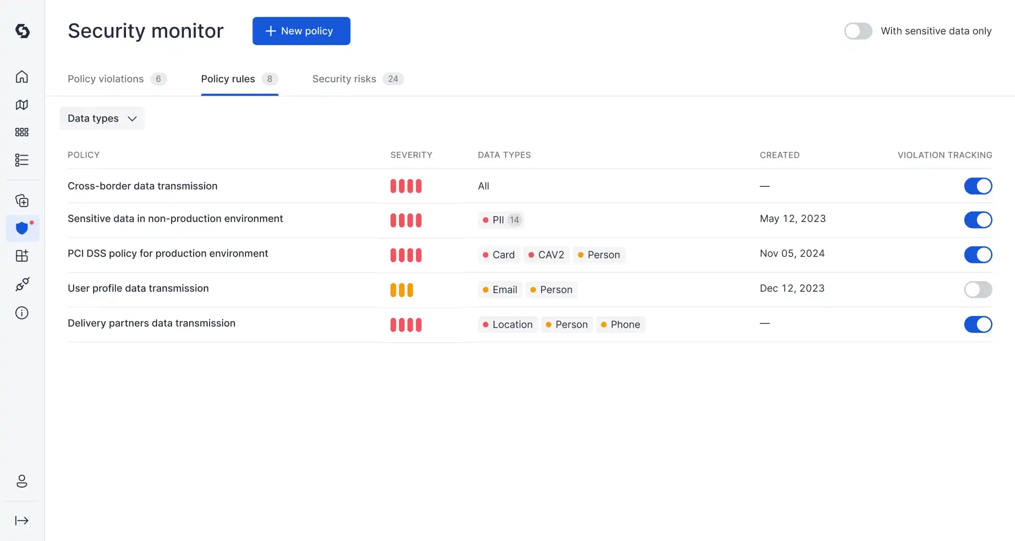The width and height of the screenshot is (1015, 541).
Task: Select the Card tag on PCI DSS policy
Action: 498,255
